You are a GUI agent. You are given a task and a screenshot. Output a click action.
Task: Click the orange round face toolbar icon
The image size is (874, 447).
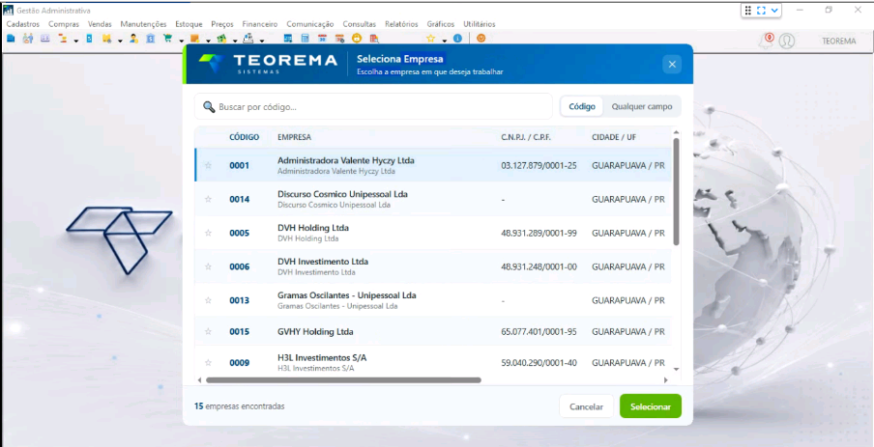coord(481,39)
